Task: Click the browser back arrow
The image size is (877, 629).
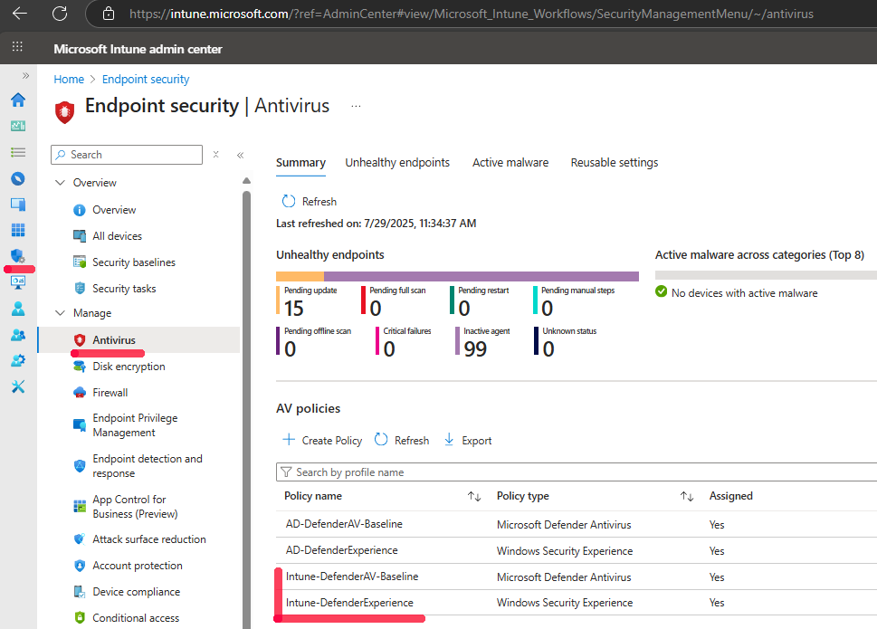Action: click(20, 14)
